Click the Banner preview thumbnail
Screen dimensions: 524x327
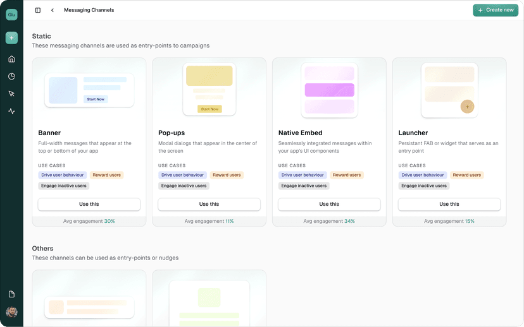pos(89,90)
